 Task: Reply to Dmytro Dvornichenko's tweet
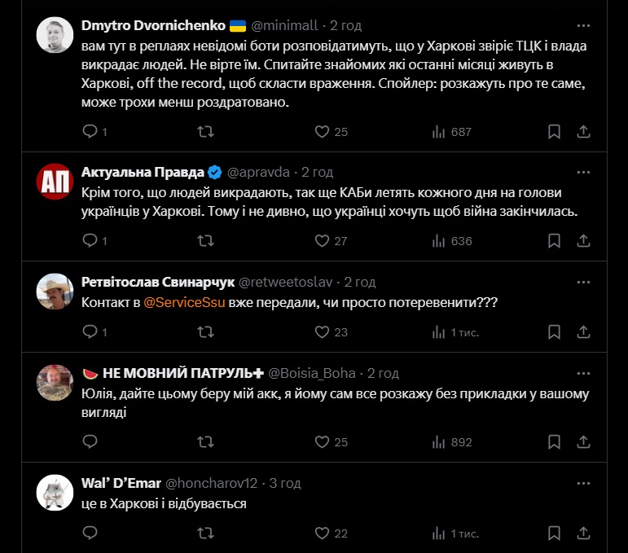[x=90, y=131]
